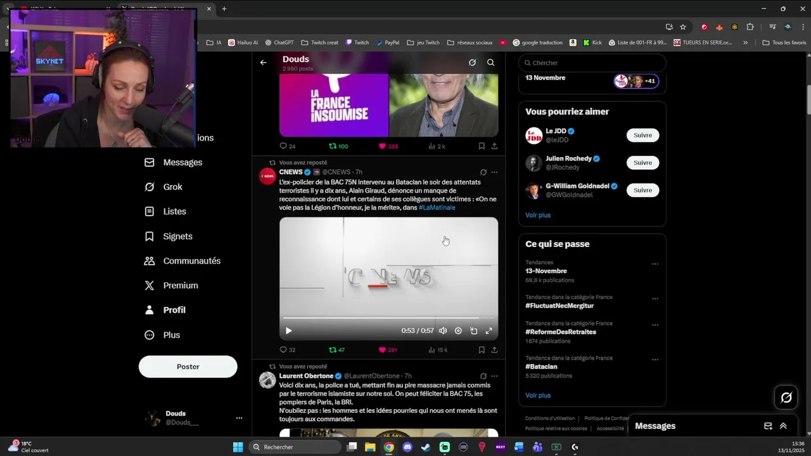
Task: Share the La France Insoumise post
Action: pyautogui.click(x=494, y=146)
